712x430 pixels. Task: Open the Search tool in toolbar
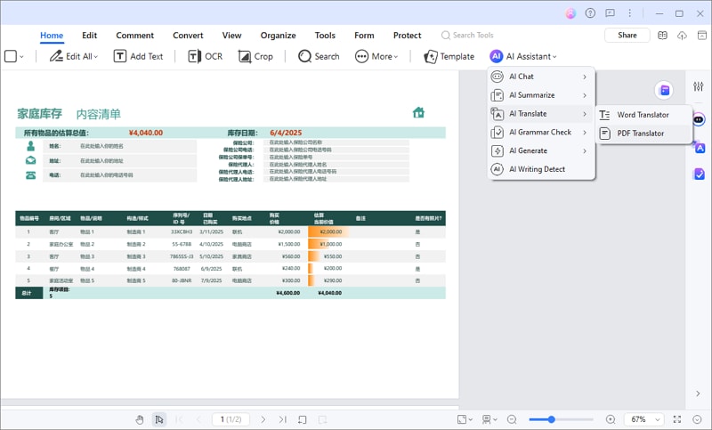point(319,56)
